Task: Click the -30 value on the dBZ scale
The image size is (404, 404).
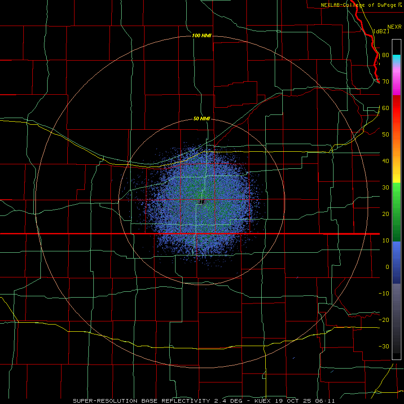Action: (384, 346)
